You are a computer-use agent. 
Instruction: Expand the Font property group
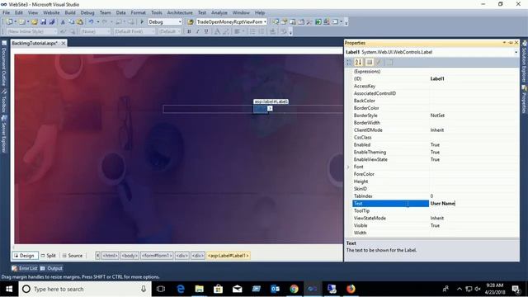click(x=348, y=167)
